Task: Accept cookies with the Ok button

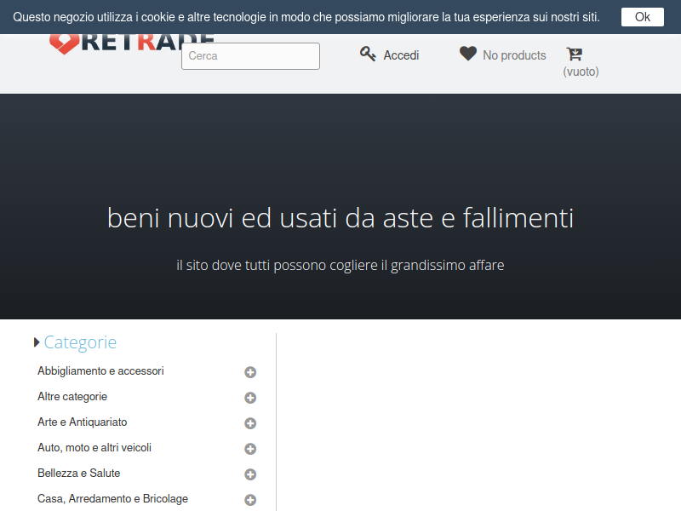Action: coord(642,17)
